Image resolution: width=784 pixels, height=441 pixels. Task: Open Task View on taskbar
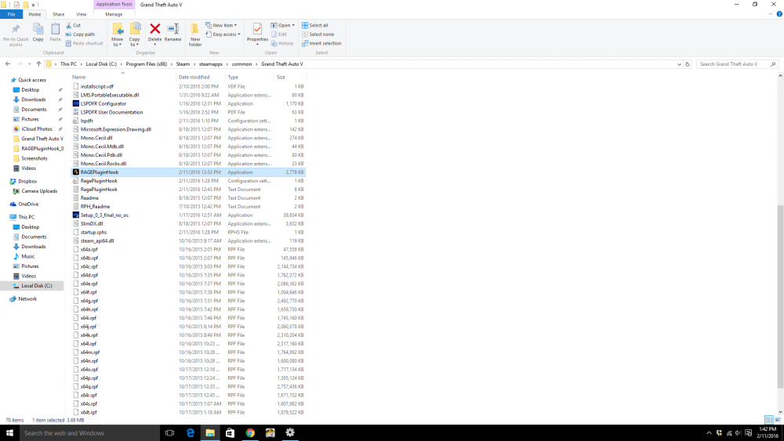click(169, 433)
